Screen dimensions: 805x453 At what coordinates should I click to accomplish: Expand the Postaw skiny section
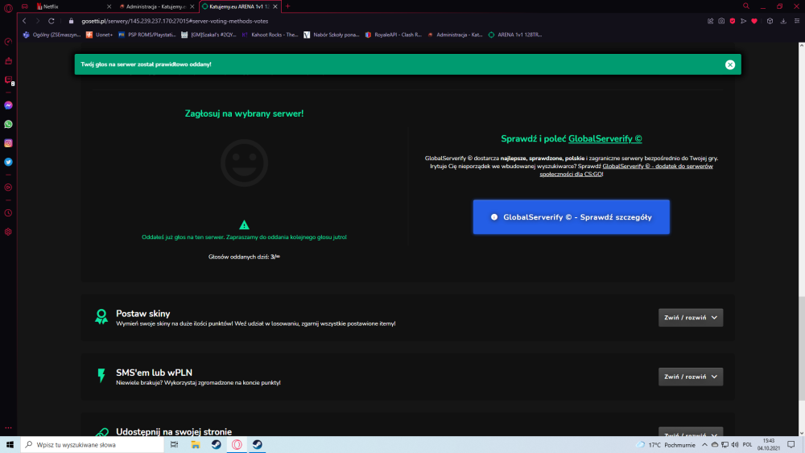[691, 318]
